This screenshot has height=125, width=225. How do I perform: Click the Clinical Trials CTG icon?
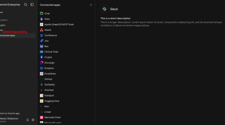[41, 52]
